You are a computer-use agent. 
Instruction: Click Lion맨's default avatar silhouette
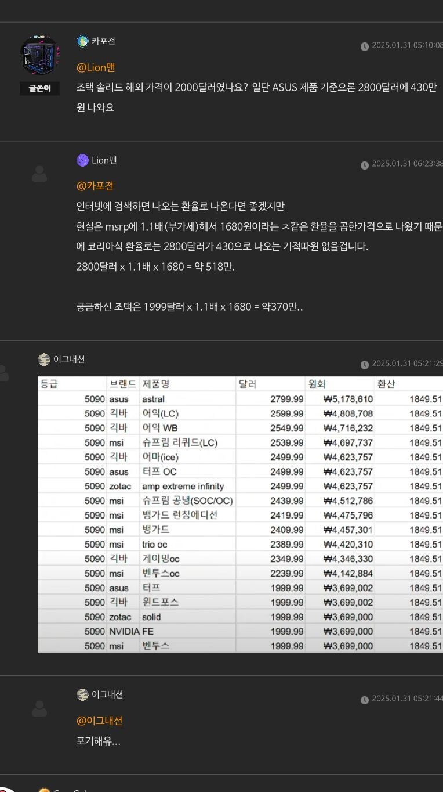pos(39,174)
